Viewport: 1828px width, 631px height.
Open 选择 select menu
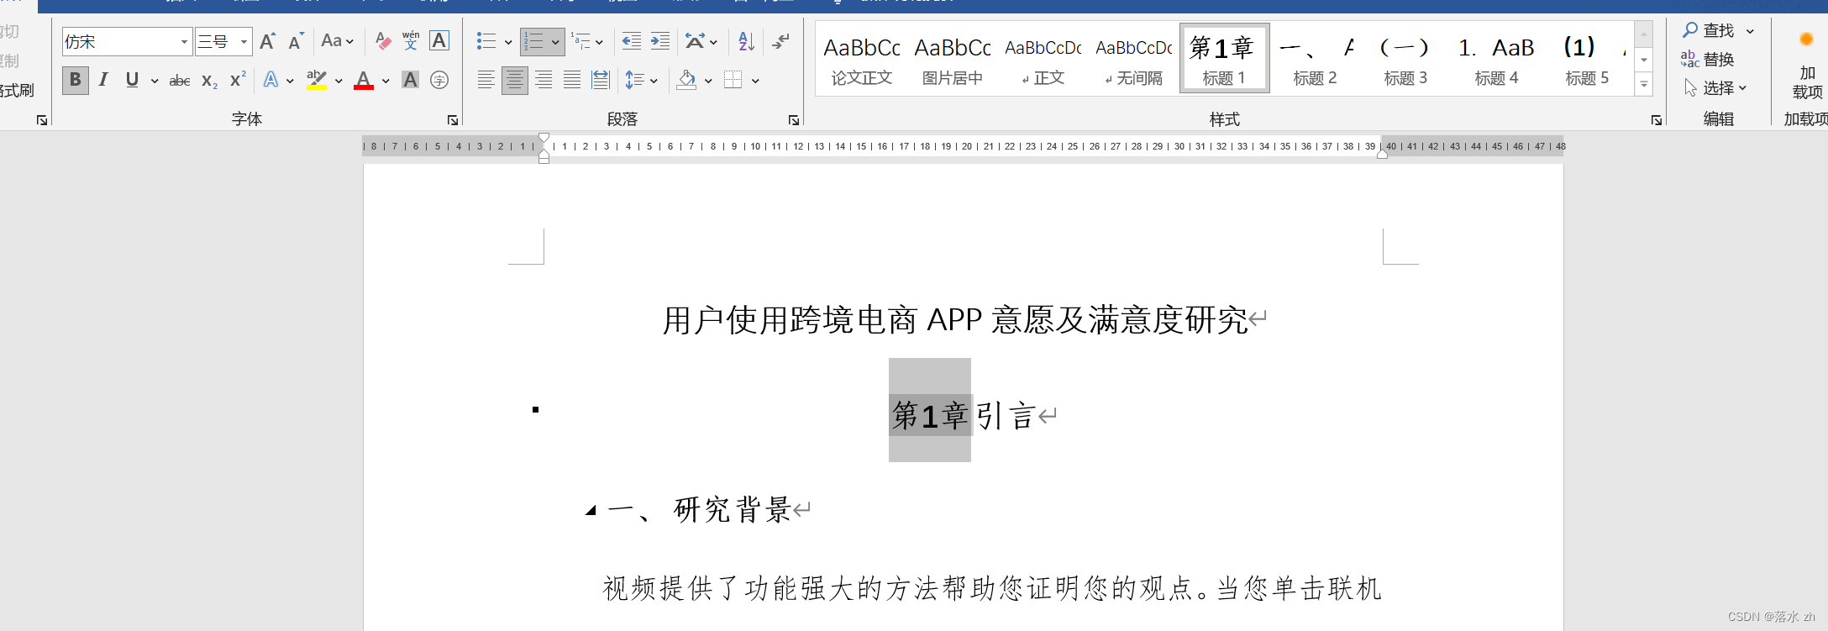pos(1716,88)
